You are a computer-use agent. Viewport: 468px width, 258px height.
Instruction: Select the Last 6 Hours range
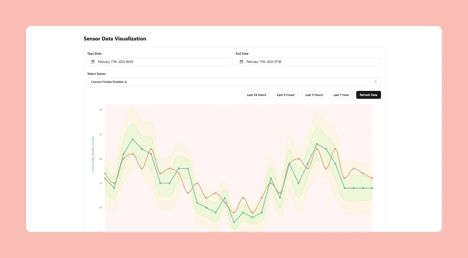pos(285,95)
